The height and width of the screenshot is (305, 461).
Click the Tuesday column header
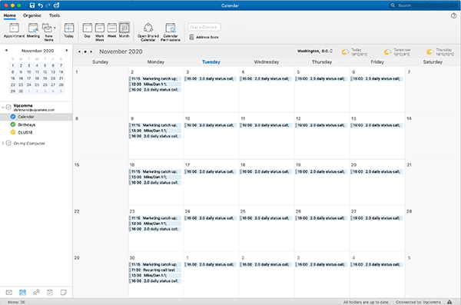(x=211, y=62)
